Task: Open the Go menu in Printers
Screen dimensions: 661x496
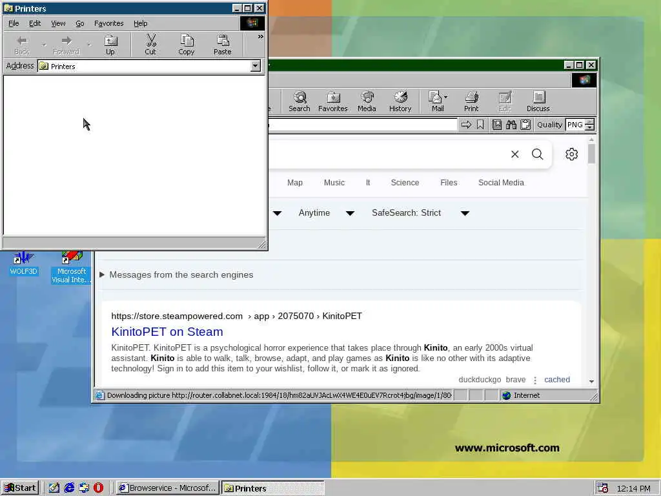Action: click(x=79, y=23)
